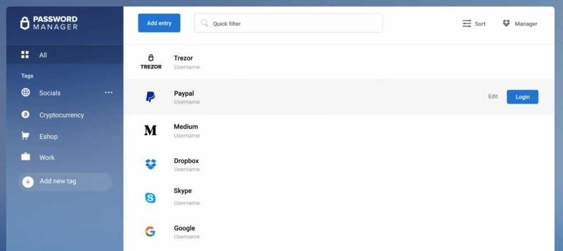Image resolution: width=563 pixels, height=251 pixels.
Task: Click Edit on the Paypal entry
Action: click(x=493, y=96)
